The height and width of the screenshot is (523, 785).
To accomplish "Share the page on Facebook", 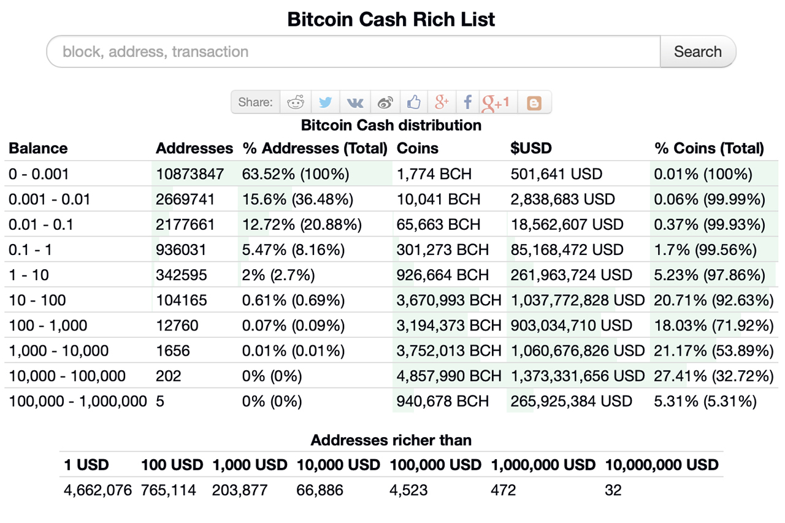I will point(467,102).
